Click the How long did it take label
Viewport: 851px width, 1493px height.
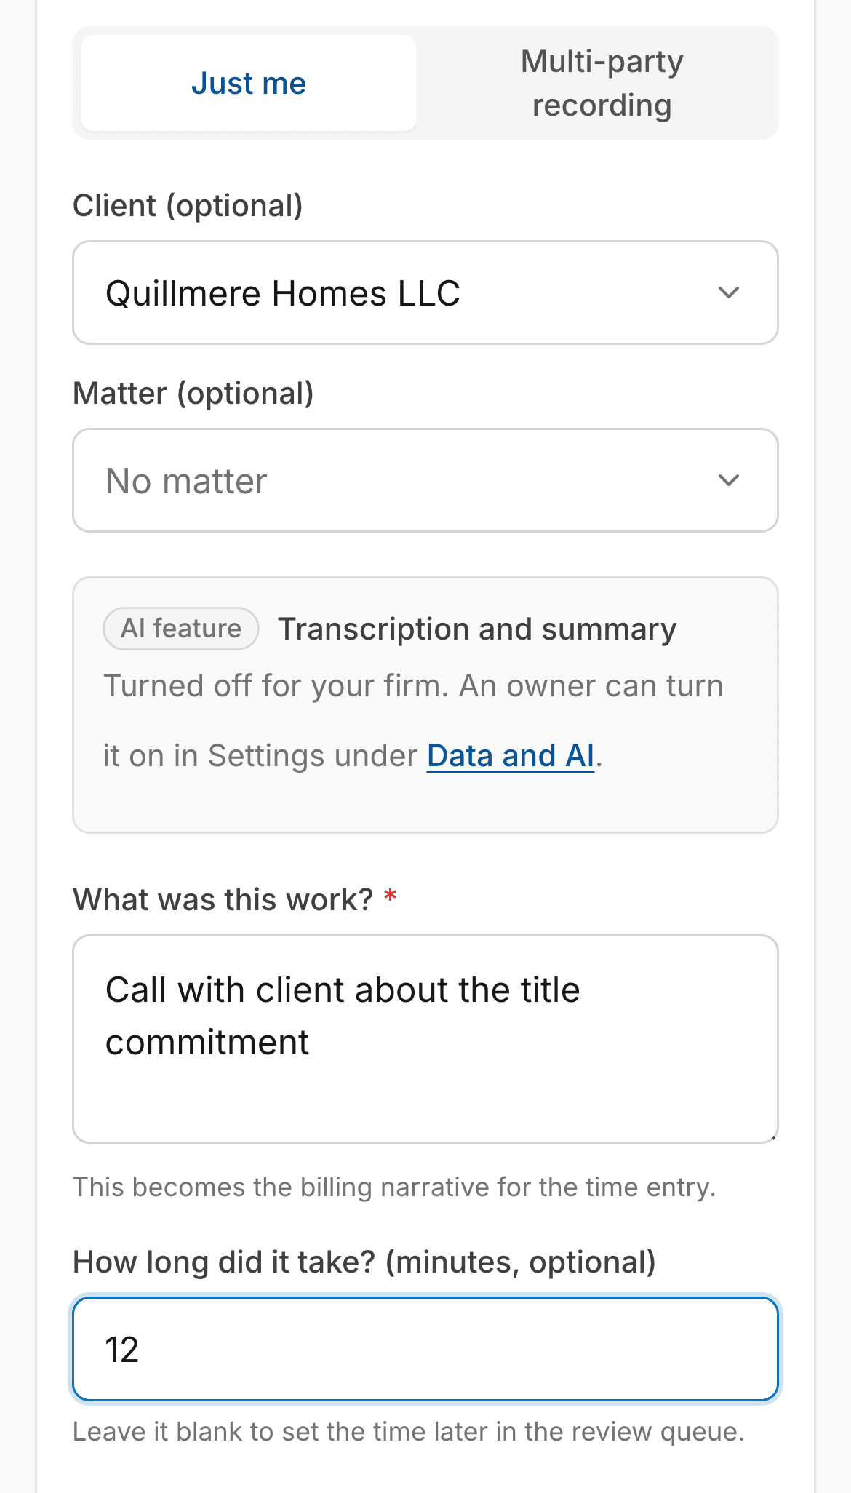tap(364, 1262)
